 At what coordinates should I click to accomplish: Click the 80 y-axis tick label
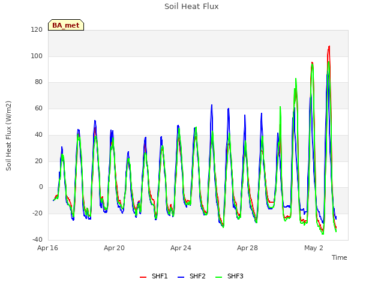pyautogui.click(x=38, y=82)
